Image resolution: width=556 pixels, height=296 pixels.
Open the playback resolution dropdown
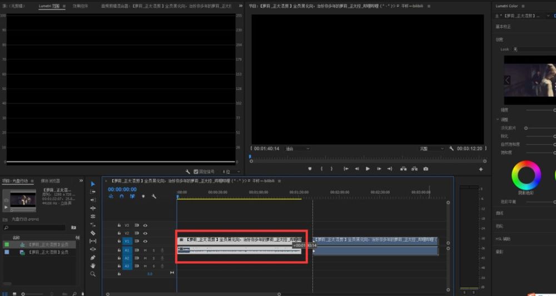[x=432, y=149]
